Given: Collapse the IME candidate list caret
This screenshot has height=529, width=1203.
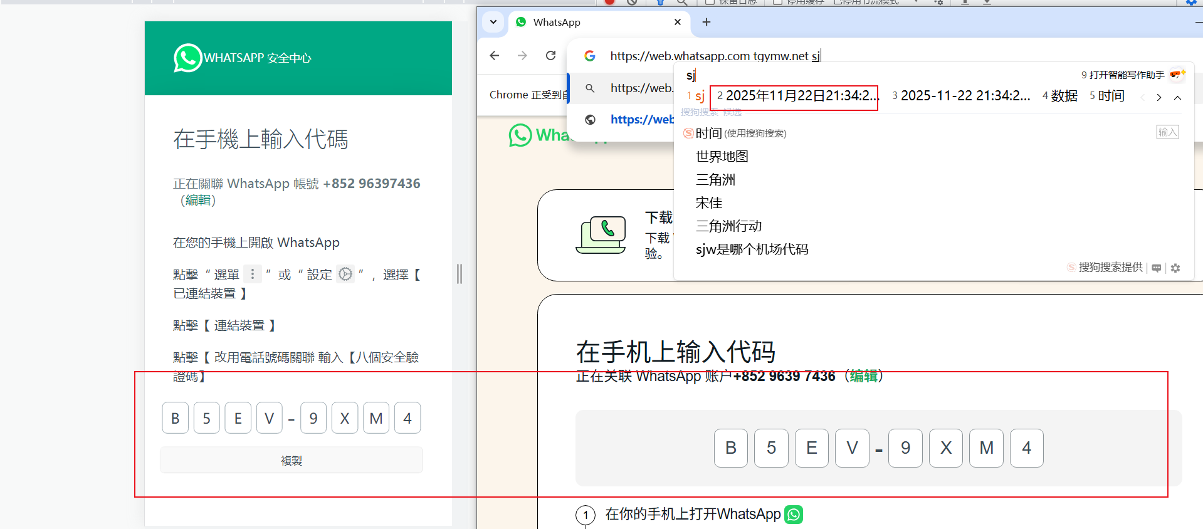Looking at the screenshot, I should [x=1178, y=97].
